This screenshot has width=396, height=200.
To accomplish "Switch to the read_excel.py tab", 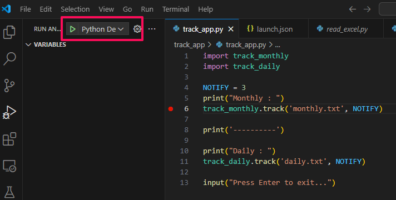I will click(x=345, y=29).
